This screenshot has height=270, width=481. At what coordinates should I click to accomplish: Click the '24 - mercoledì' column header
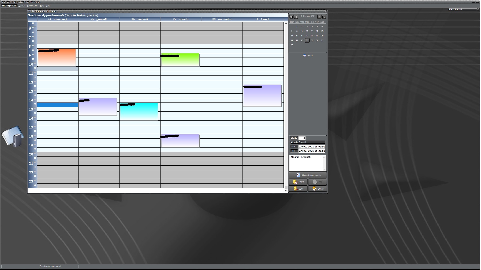[58, 19]
